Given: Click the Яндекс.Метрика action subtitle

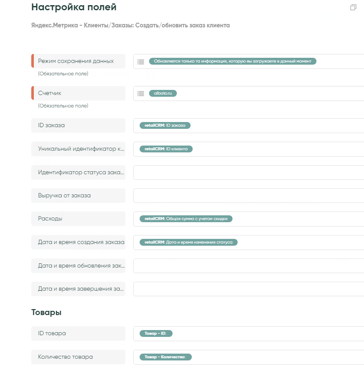Looking at the screenshot, I should coord(130,25).
